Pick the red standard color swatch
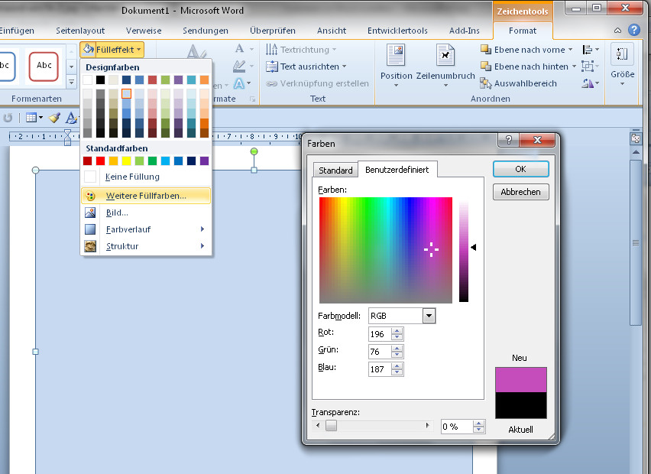 click(100, 161)
